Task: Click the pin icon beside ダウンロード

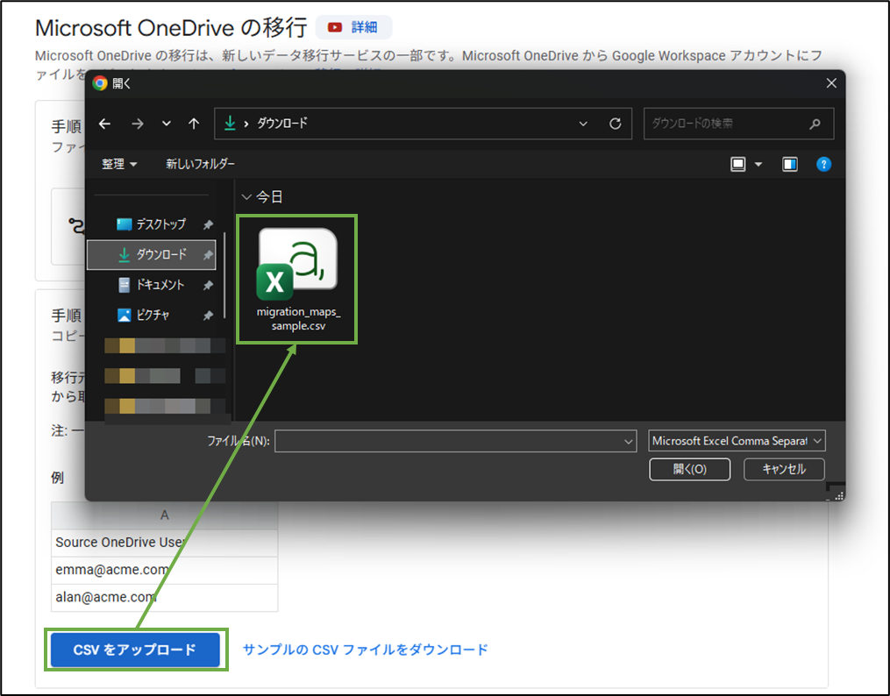Action: tap(209, 255)
